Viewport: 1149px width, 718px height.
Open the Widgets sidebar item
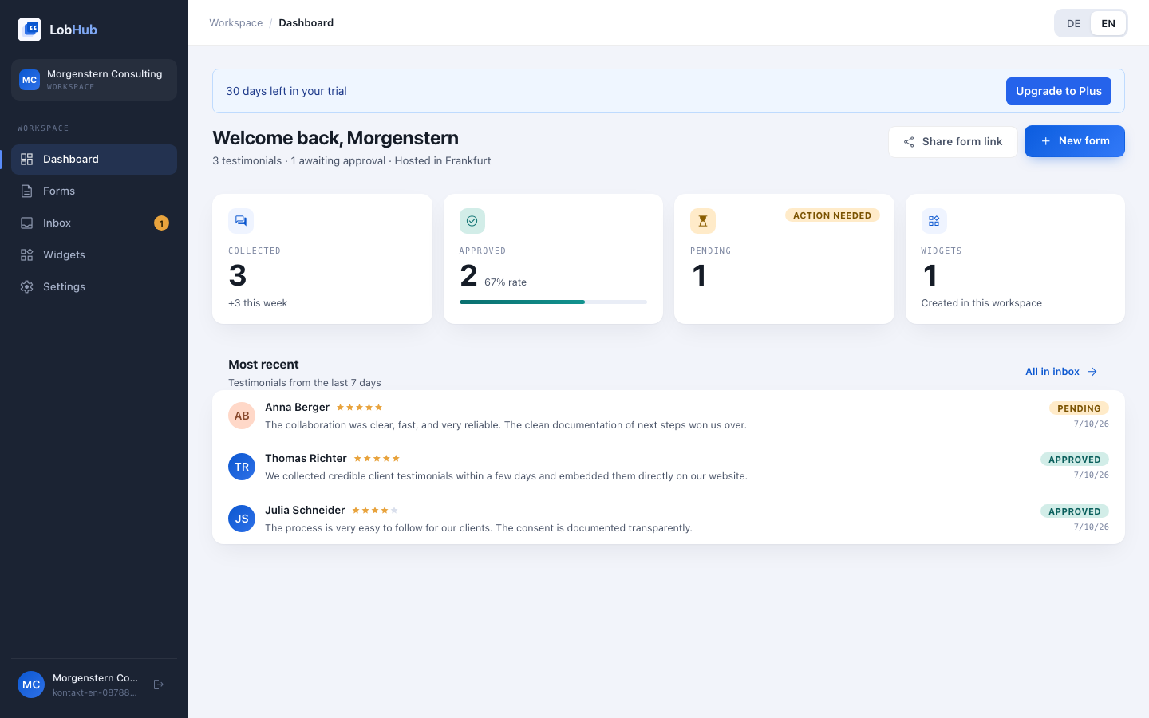(x=94, y=255)
